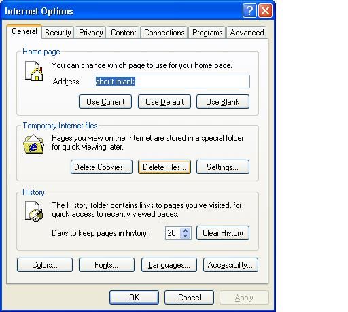
Task: Confirm with the OK button
Action: tap(134, 297)
